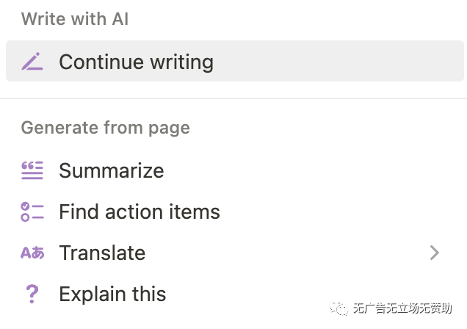
Task: Choose Summarize from the AI menu
Action: pos(112,170)
